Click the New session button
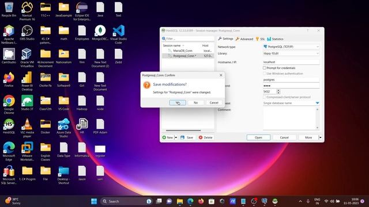The height and width of the screenshot is (207, 369). (168, 137)
